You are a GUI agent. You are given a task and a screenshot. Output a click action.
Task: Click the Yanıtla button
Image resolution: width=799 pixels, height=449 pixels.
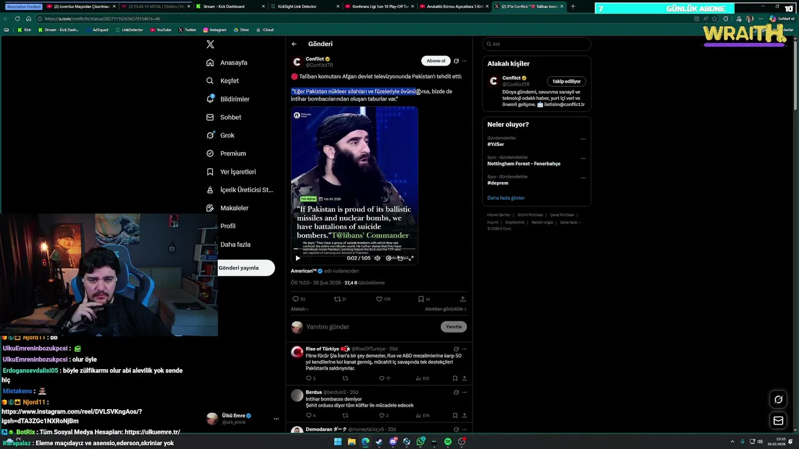pyautogui.click(x=454, y=327)
